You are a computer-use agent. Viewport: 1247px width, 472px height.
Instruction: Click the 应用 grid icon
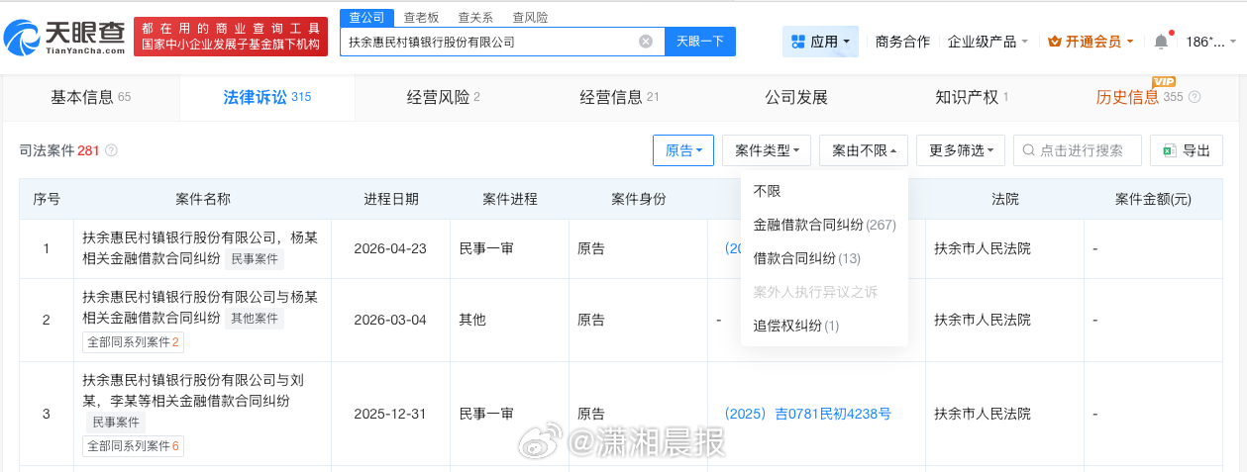click(x=797, y=42)
